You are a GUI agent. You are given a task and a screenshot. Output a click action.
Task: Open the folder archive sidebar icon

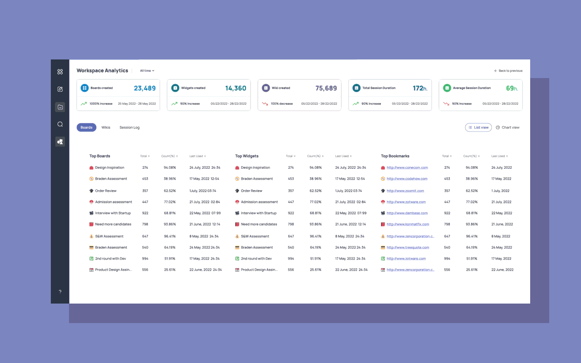[x=60, y=107]
